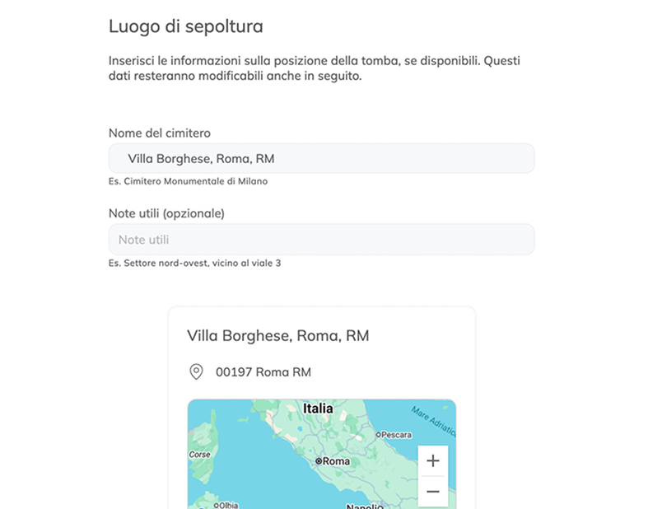Click the location pin icon beside 00197 Roma RM
This screenshot has height=509, width=662.
194,371
